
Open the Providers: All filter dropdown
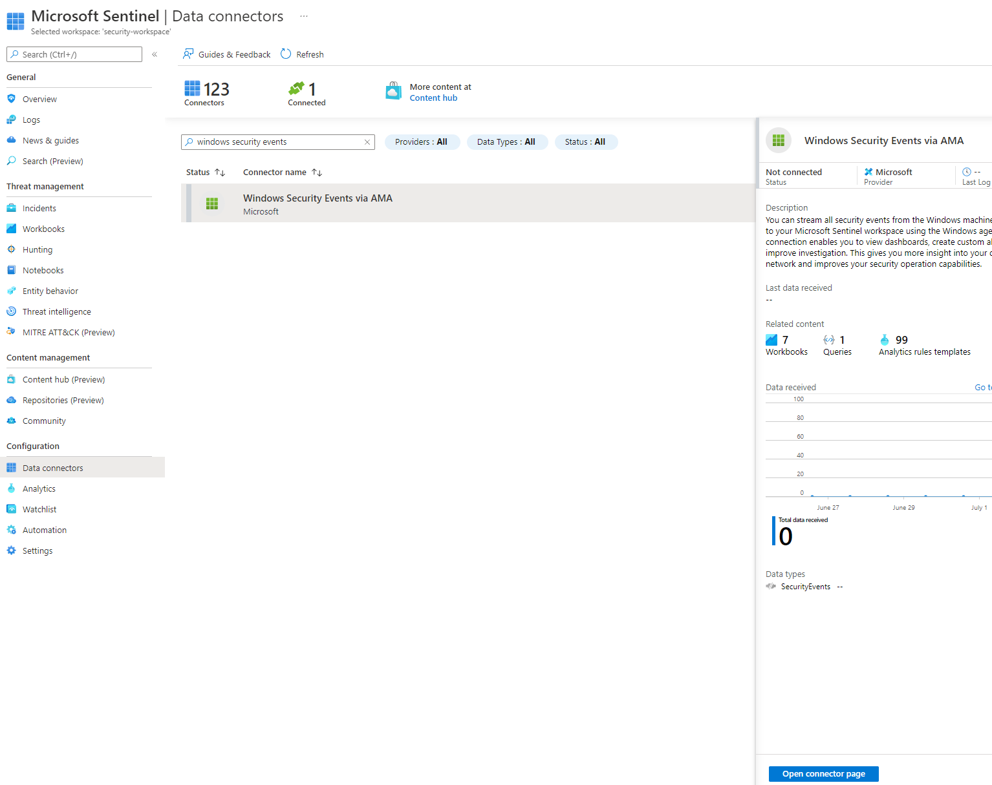422,141
